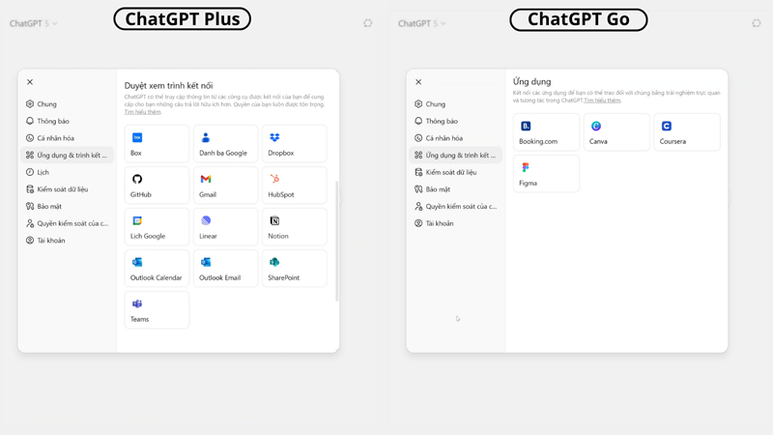Image resolution: width=773 pixels, height=435 pixels.
Task: Open Lịch settings in the Plus panel
Action: tap(43, 172)
